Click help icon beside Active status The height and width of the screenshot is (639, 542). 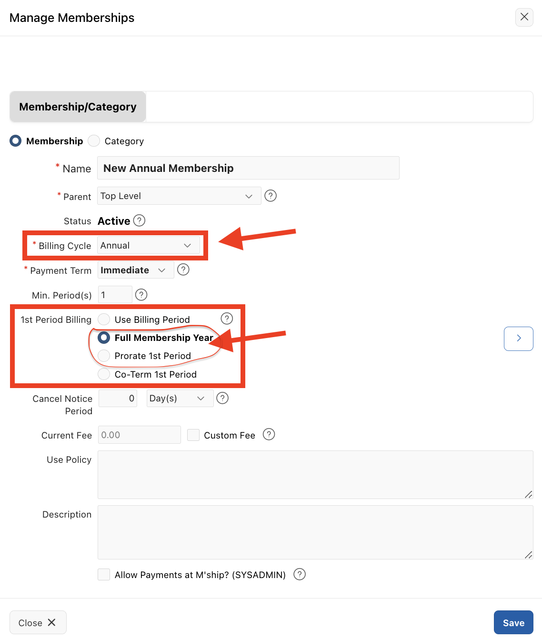pyautogui.click(x=139, y=220)
